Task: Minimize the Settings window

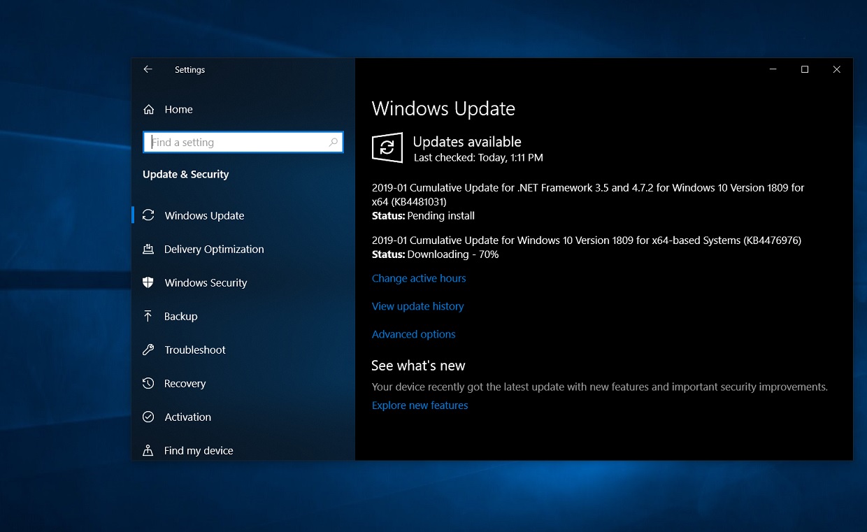Action: pyautogui.click(x=773, y=69)
